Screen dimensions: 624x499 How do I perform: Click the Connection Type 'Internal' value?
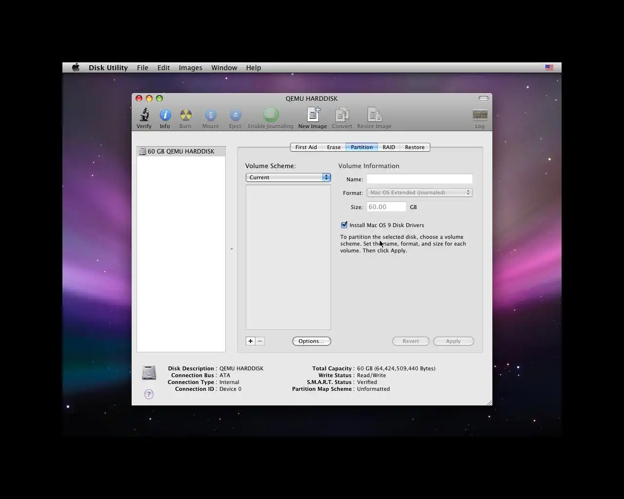click(229, 382)
